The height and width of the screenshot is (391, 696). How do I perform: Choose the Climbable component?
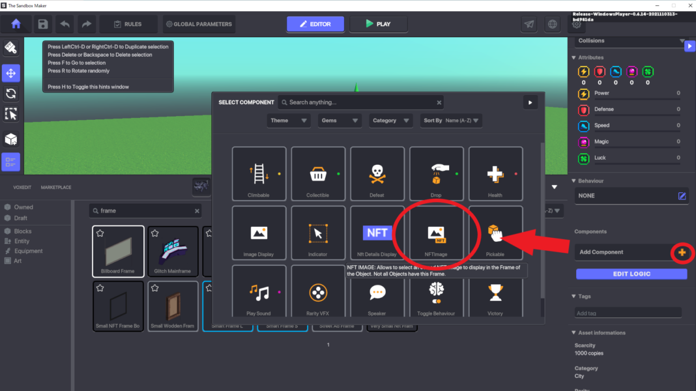tap(259, 174)
